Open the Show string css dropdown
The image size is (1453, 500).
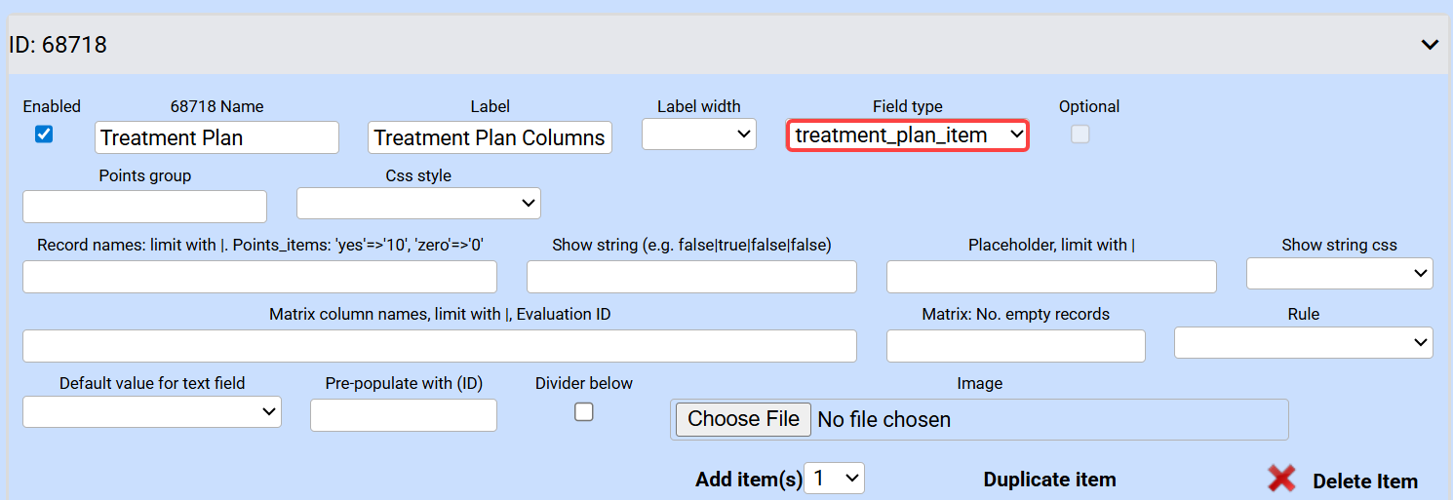(1339, 274)
